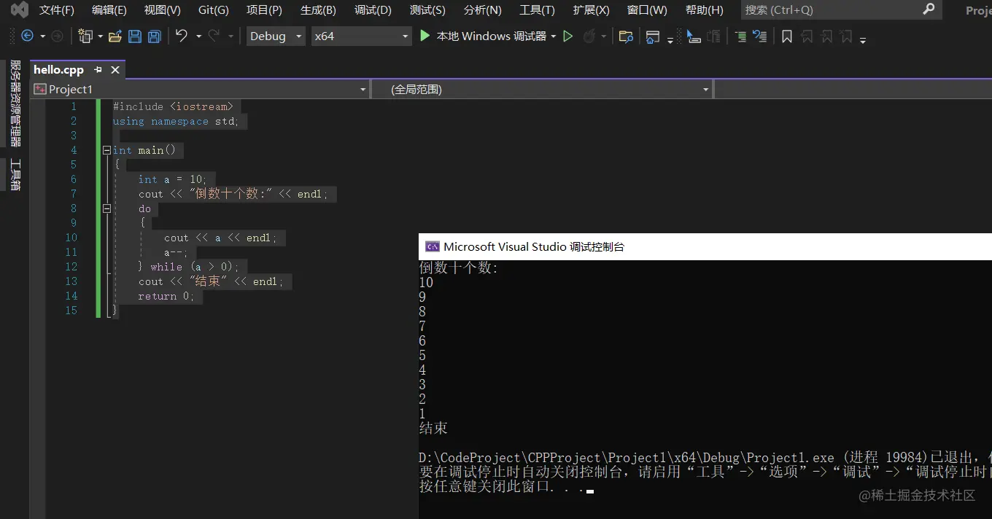Click the uncomment lines icon
Viewport: 992px width, 519px height.
[760, 36]
